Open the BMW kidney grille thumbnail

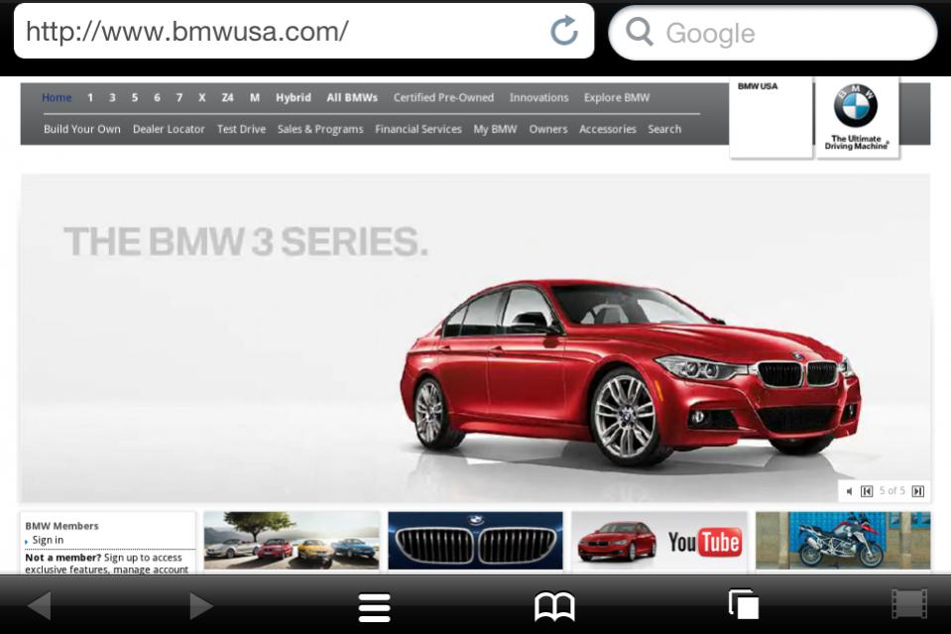(x=476, y=541)
